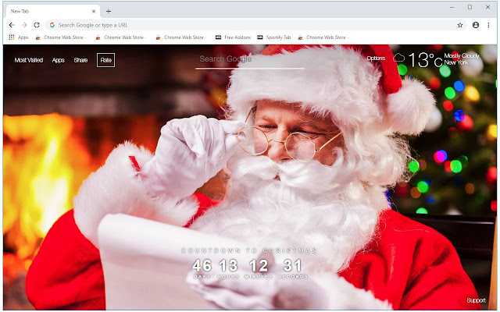Open the Apps grid bookmark
The height and width of the screenshot is (312, 500).
click(19, 37)
